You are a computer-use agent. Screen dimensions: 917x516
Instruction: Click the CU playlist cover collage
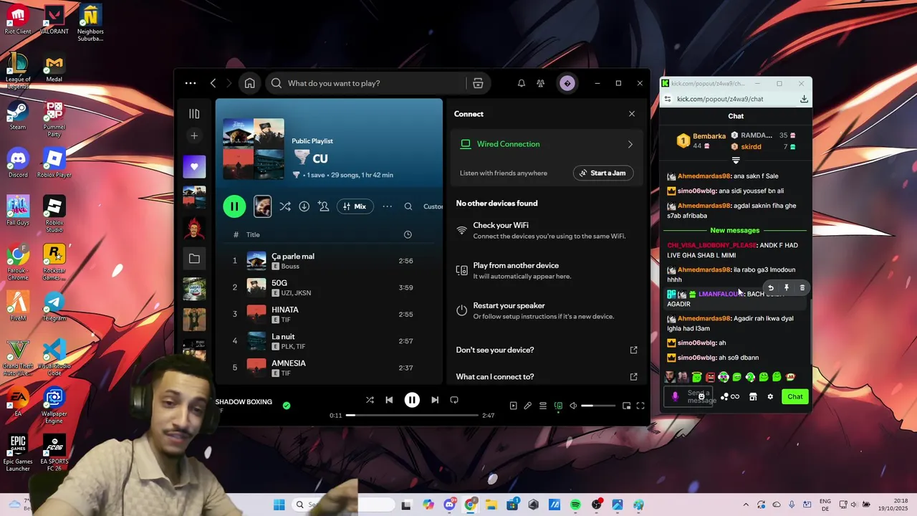click(x=254, y=149)
